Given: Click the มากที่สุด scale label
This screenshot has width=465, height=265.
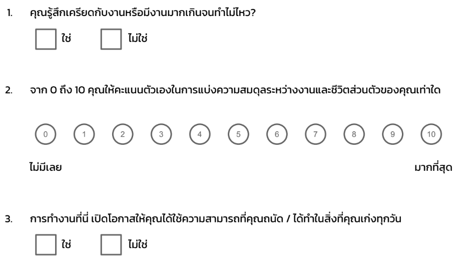Looking at the screenshot, I should tap(433, 168).
